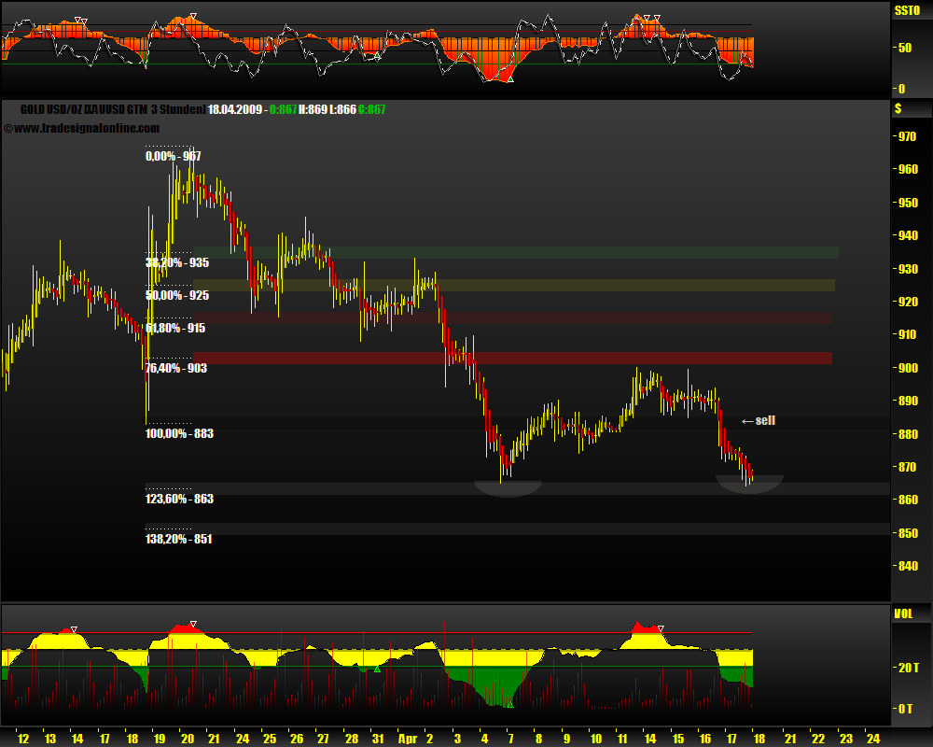This screenshot has width=933, height=747.
Task: Click the Apr label on the time axis
Action: (407, 738)
